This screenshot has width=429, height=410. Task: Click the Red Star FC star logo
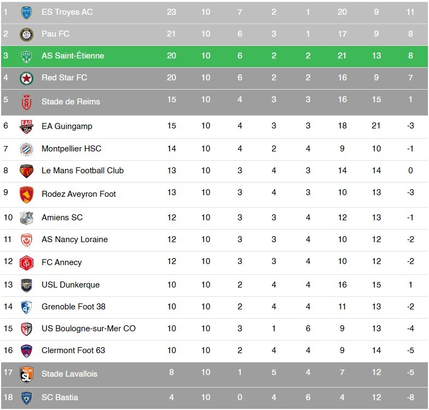pos(26,78)
